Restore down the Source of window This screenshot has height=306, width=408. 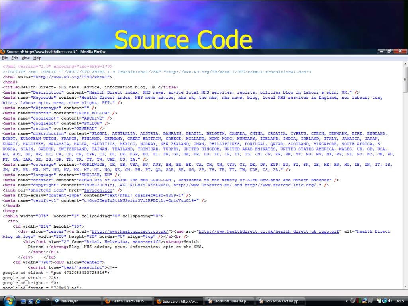pos(389,51)
